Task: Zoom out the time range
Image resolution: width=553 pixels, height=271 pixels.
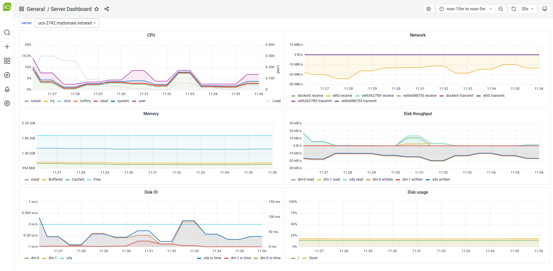Action: click(501, 9)
